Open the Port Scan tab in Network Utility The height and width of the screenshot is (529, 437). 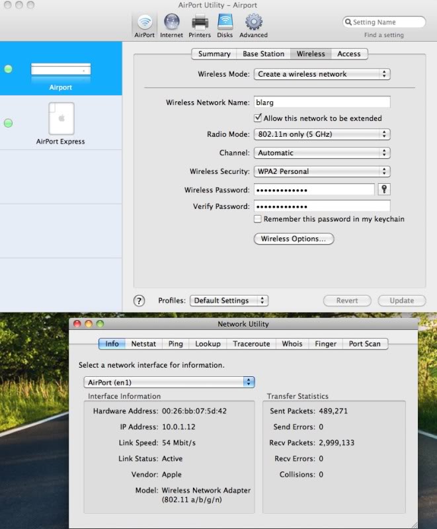(365, 344)
